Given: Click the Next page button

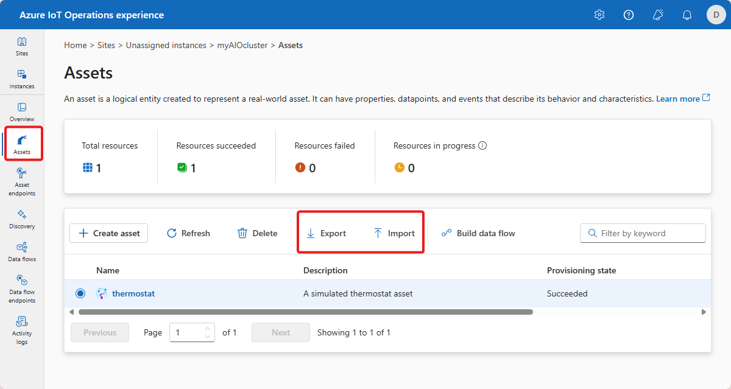Looking at the screenshot, I should tap(281, 332).
